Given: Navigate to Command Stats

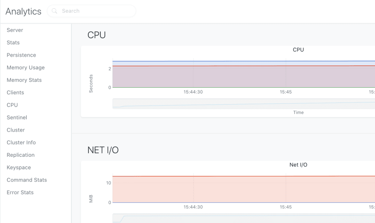Looking at the screenshot, I should pos(27,180).
